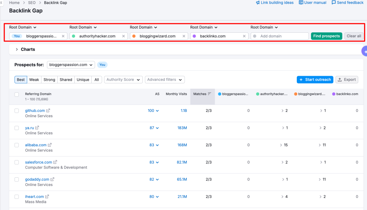367x210 pixels.
Task: Open external link icon next to github.com
Action: click(x=48, y=111)
